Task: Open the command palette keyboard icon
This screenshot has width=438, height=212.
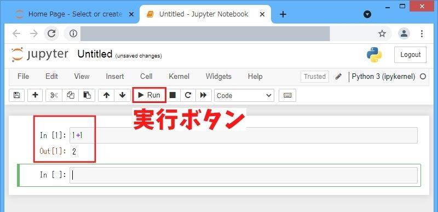Action: 287,95
